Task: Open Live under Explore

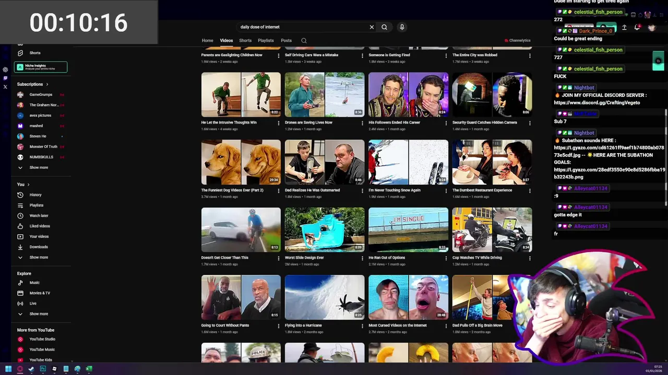Action: click(41, 304)
